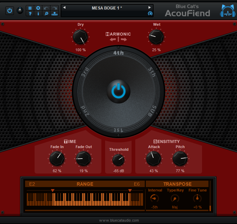Click the range keyboard keys

[85, 199]
